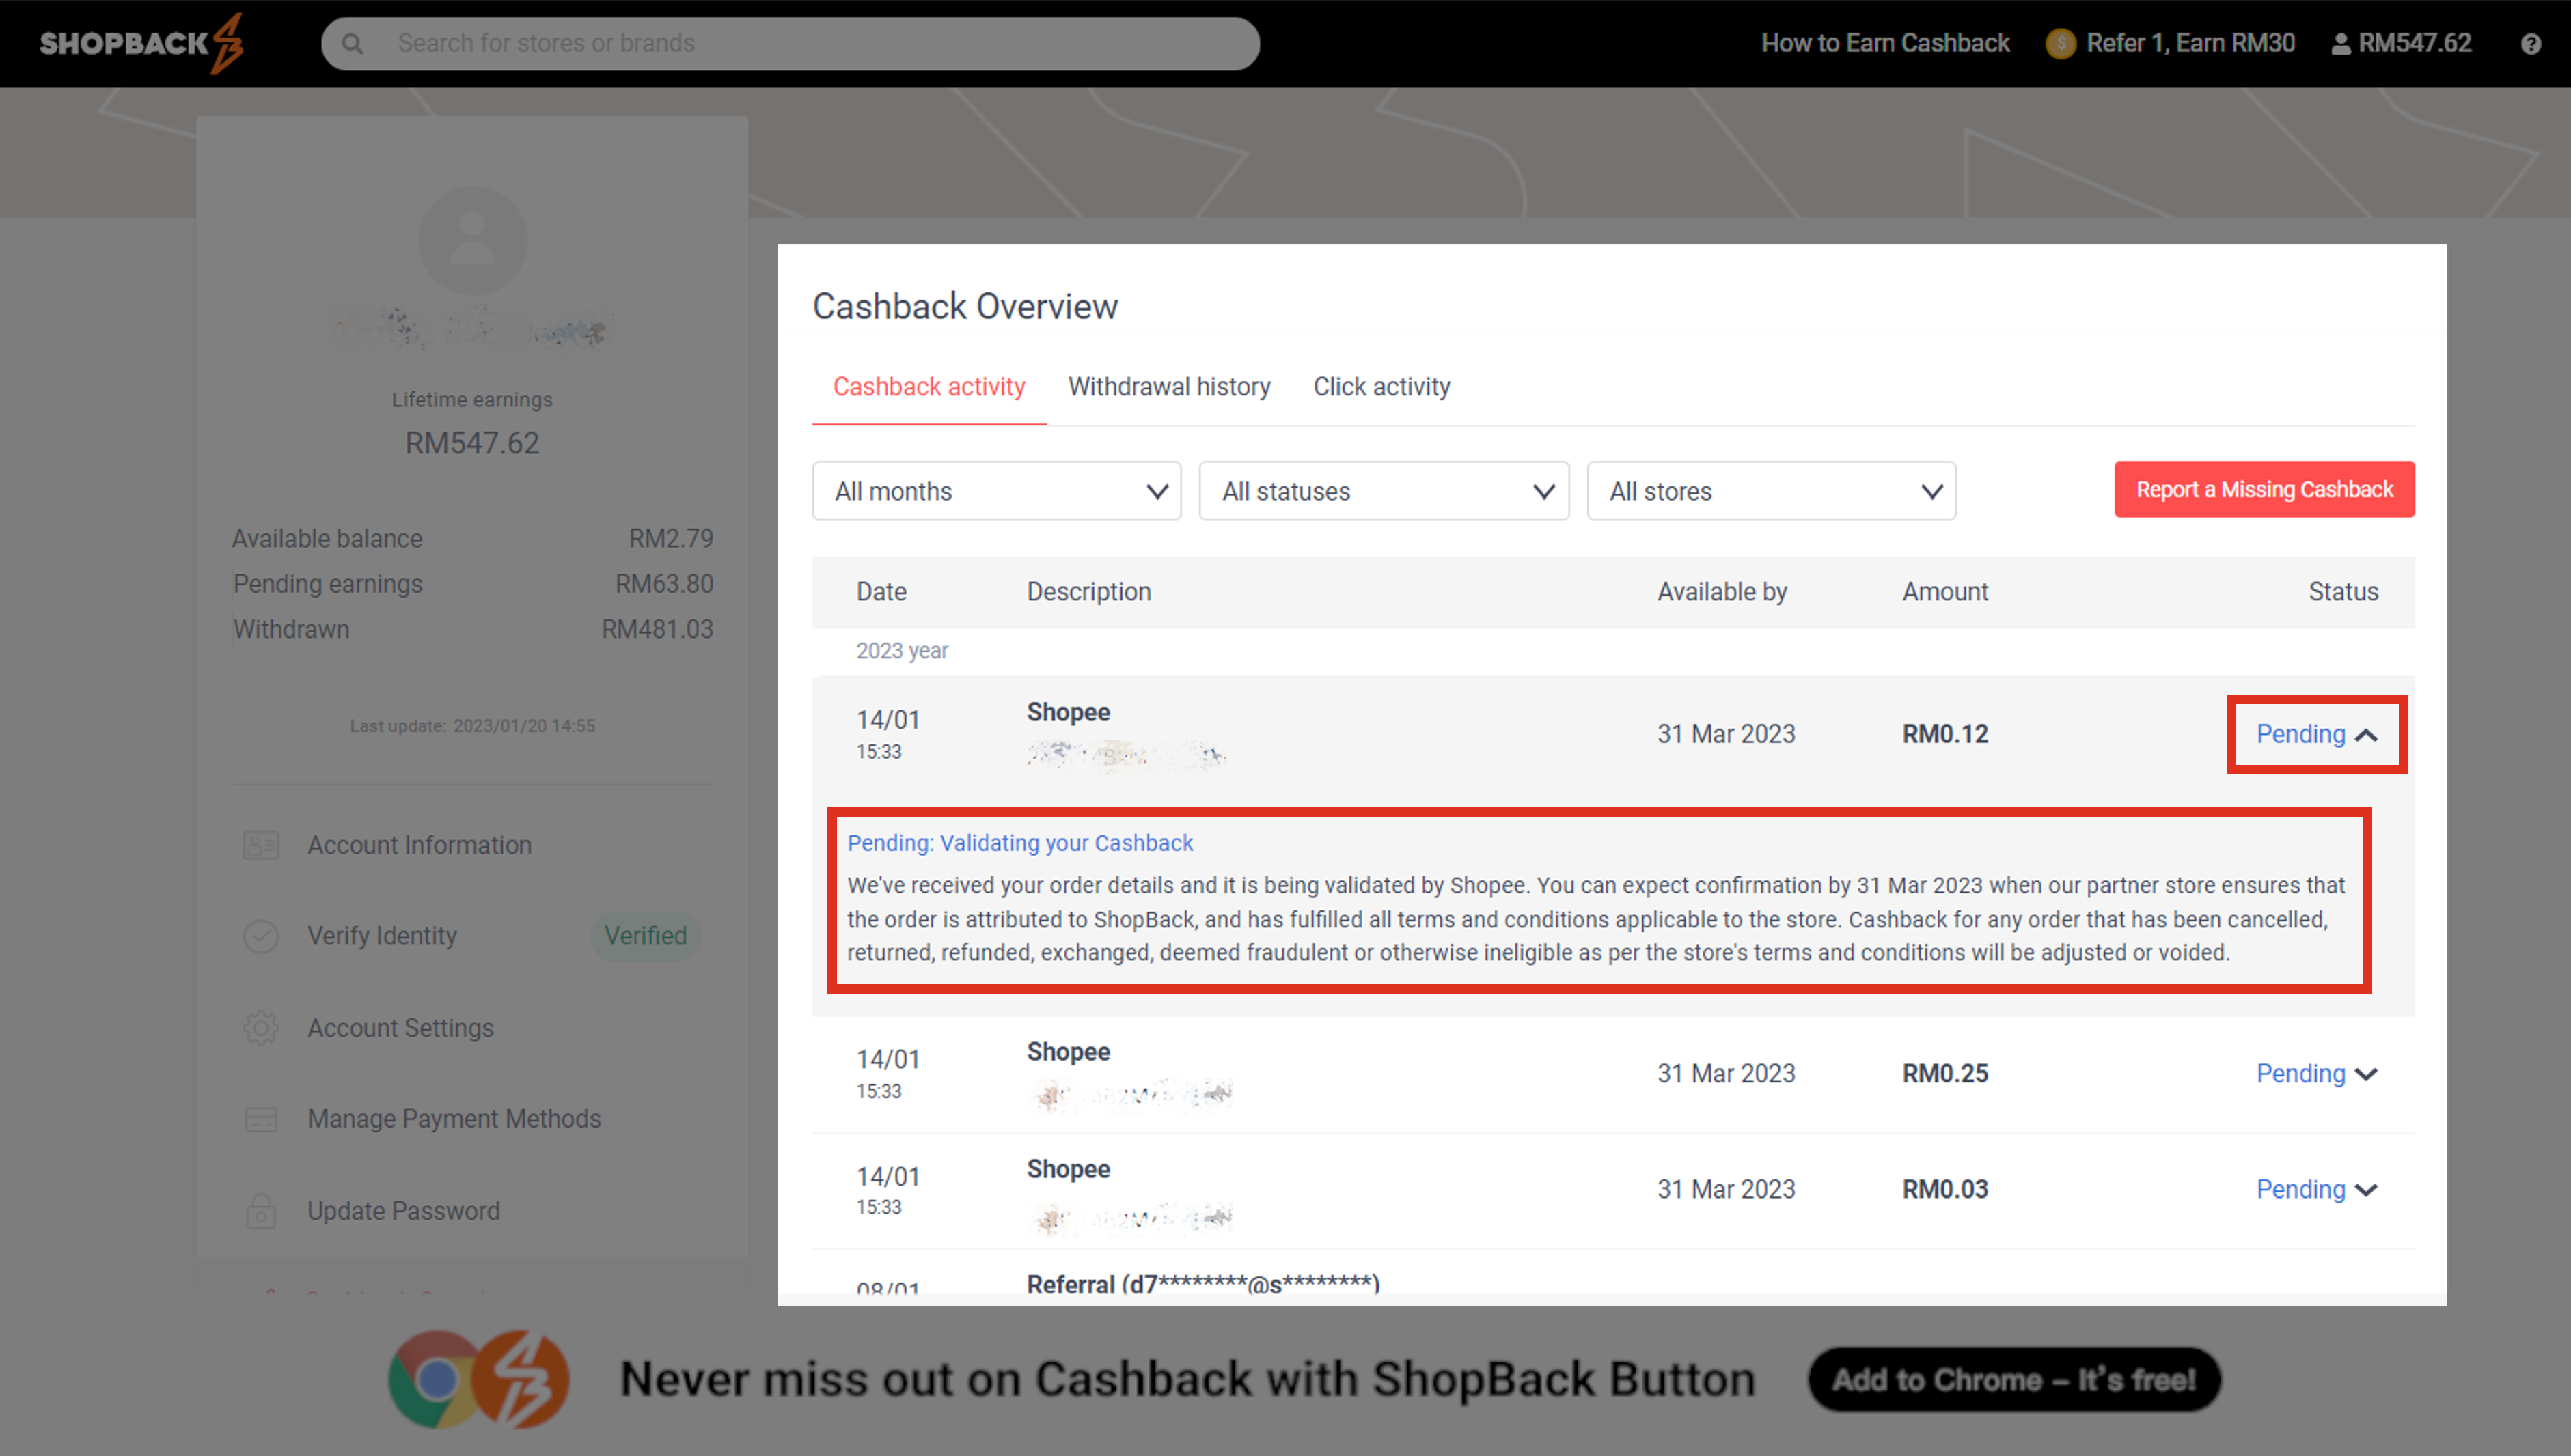Open Account Information menu item

[x=420, y=845]
